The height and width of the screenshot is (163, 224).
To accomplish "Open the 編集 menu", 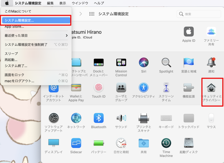I will pyautogui.click(x=50, y=3).
